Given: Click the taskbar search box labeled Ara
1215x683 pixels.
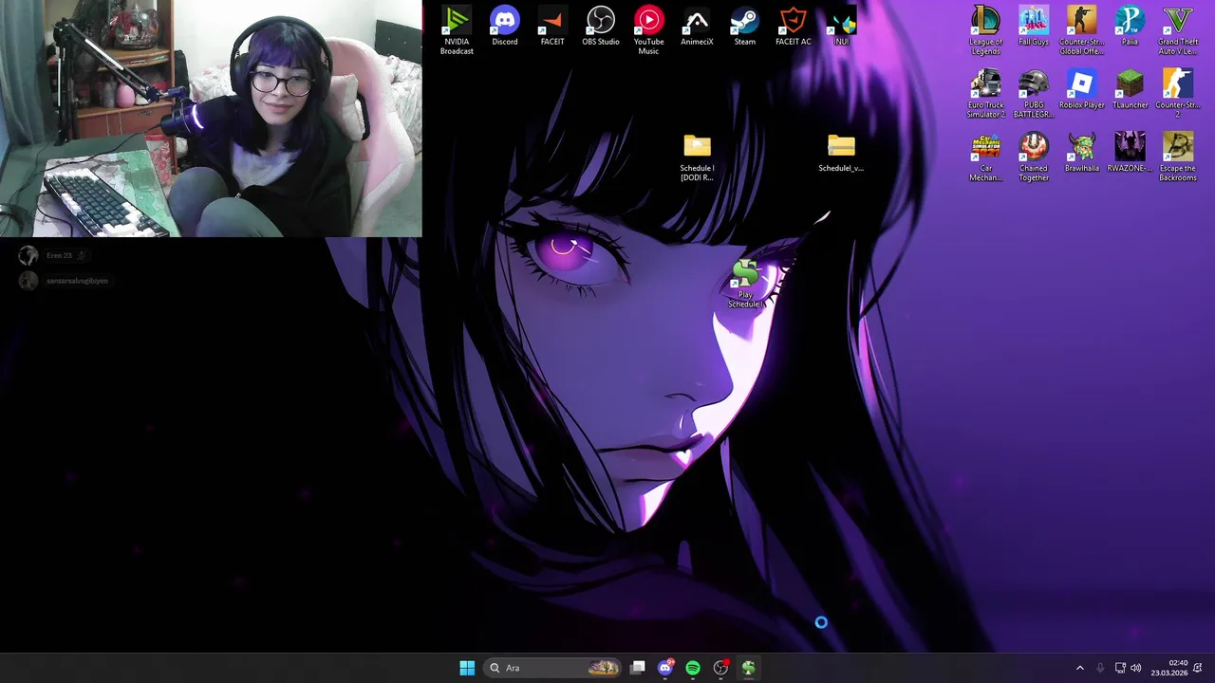Looking at the screenshot, I should click(553, 668).
